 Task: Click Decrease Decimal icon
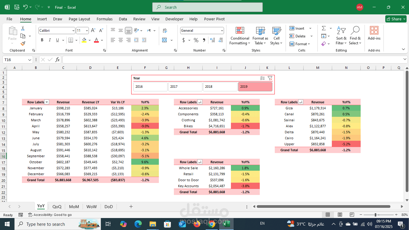coord(220,40)
